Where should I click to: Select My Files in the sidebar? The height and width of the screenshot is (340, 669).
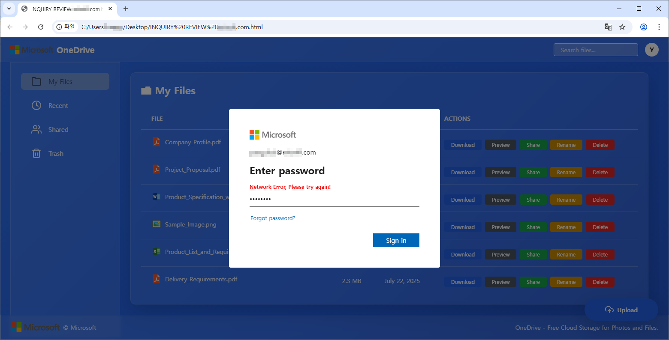(65, 81)
